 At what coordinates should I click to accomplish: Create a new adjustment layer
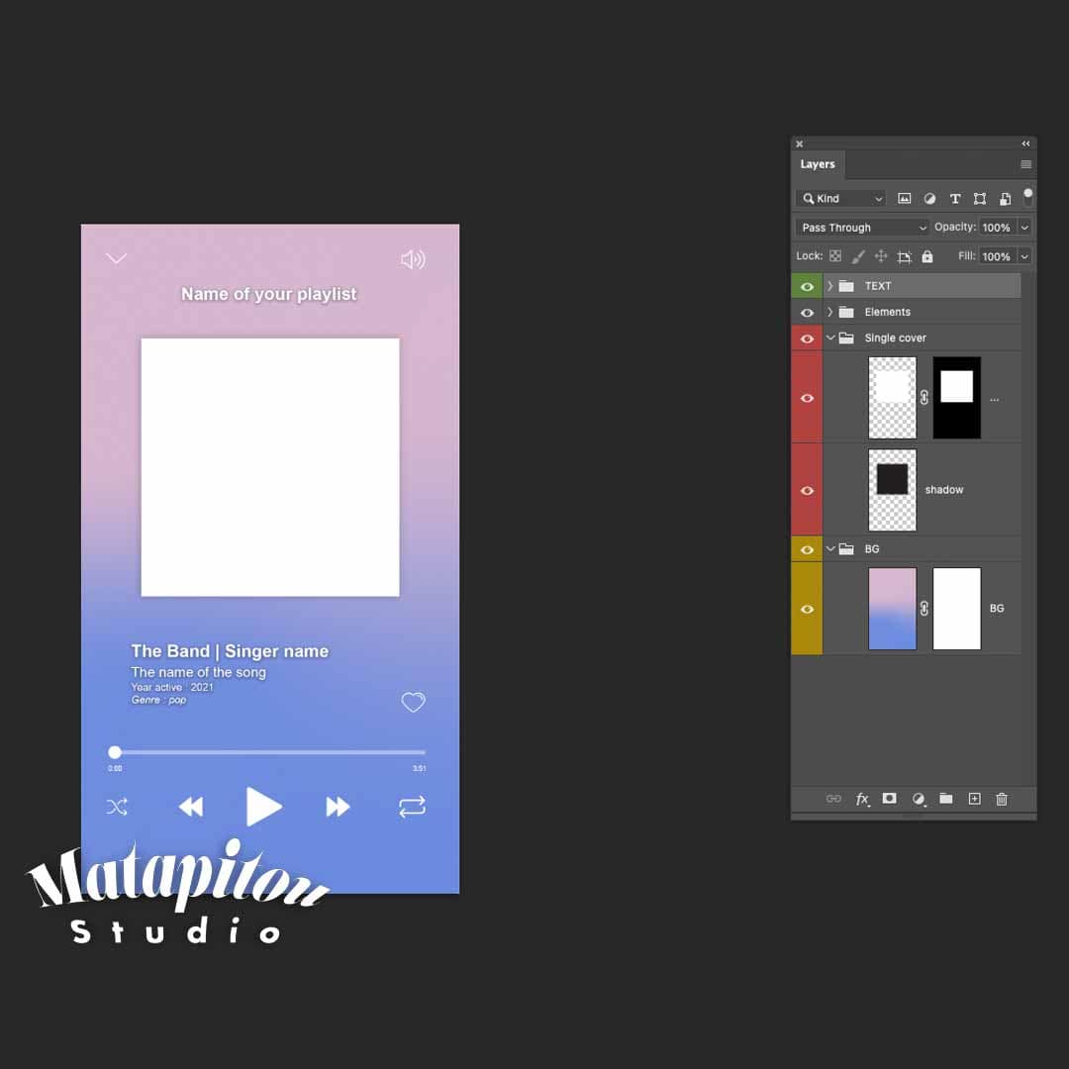918,799
